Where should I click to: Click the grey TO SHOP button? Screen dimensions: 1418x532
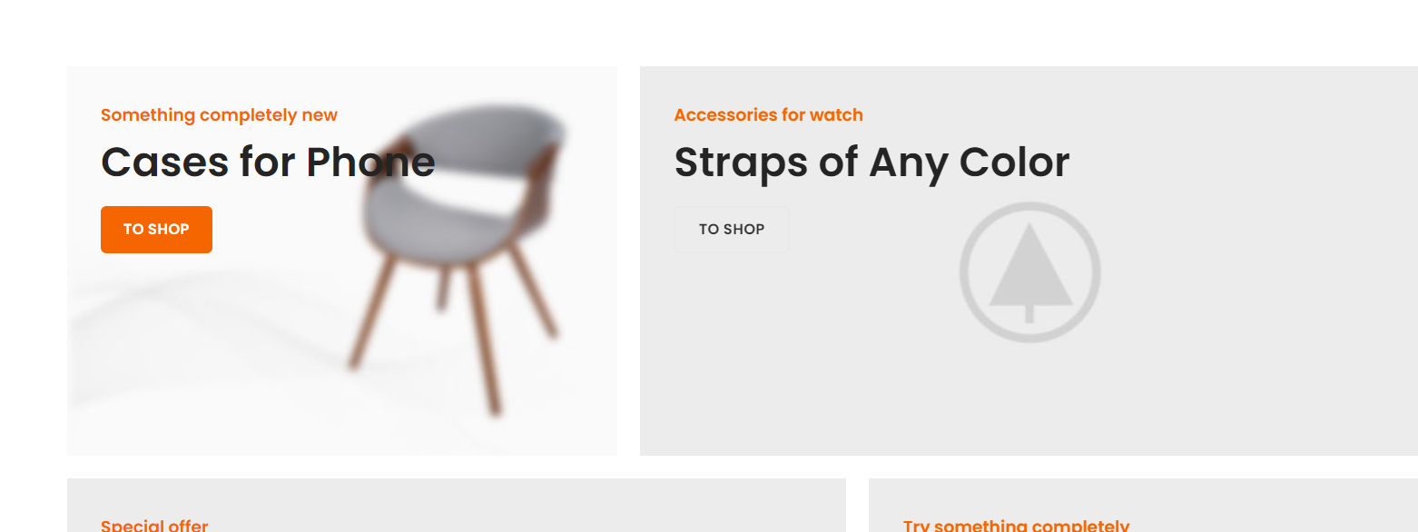click(732, 230)
